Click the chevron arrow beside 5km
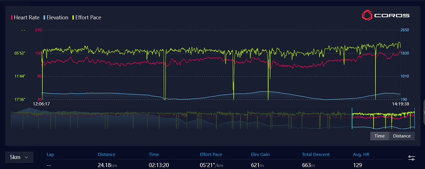The image size is (425, 169). pos(27,157)
